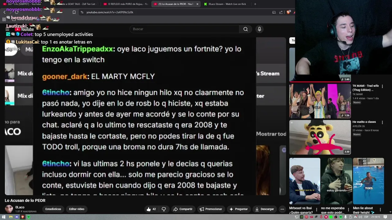392x220 pixels.
Task: Click the NVIDIA tray icon
Action: click(301, 217)
